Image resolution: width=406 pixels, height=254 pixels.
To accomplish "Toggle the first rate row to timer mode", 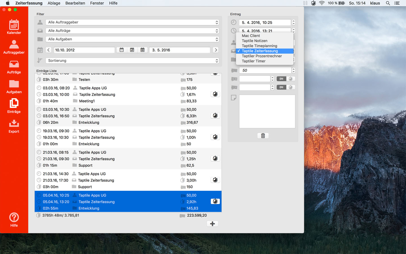I will coord(291,79).
